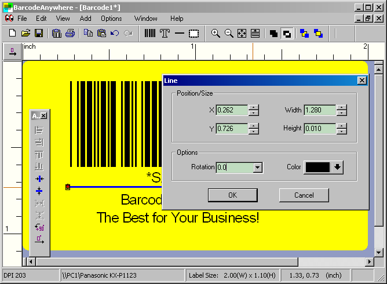This screenshot has height=284, width=387.
Task: Open the Add menu
Action: point(85,19)
